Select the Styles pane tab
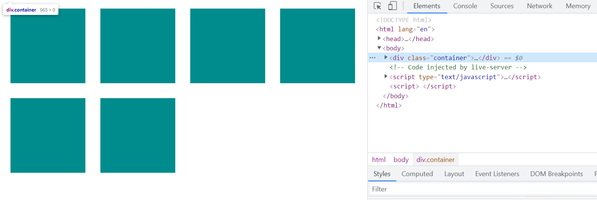 (382, 174)
